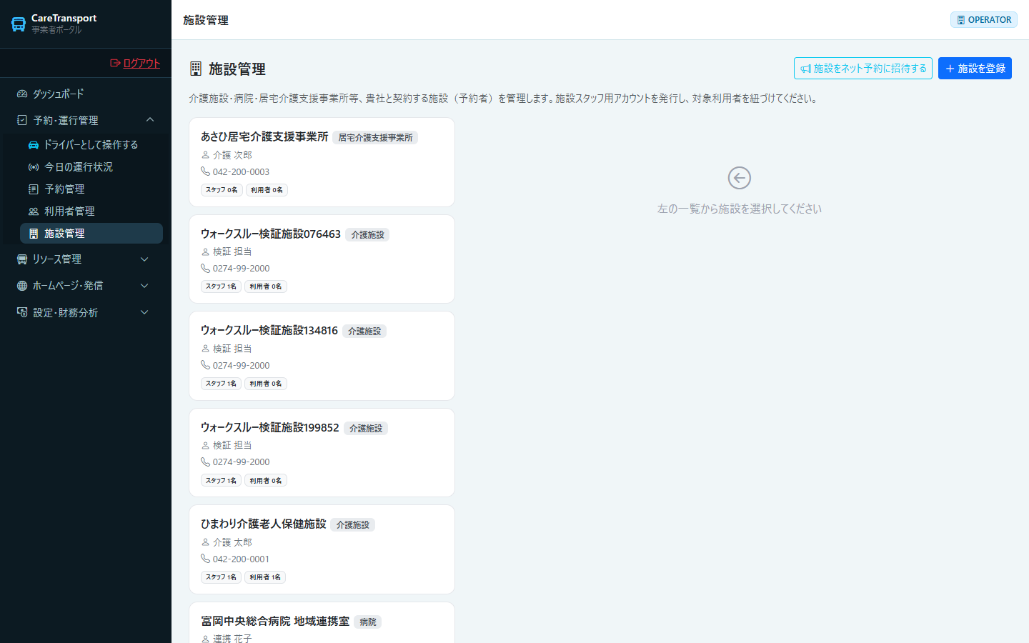This screenshot has height=643, width=1029.
Task: Click the person icon in 検証施設076463 card
Action: click(205, 251)
